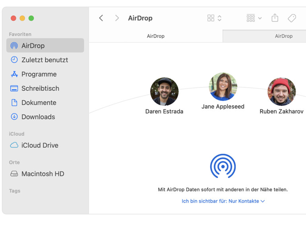This screenshot has width=306, height=230.
Task: Select AirDrop in Favoriten sidebar
Action: point(33,46)
